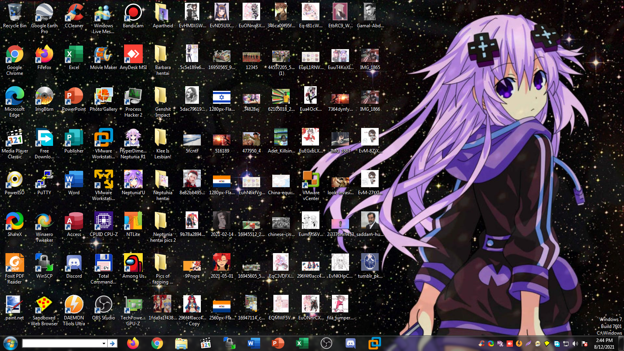Expand the taskbar address bar dropdown

pyautogui.click(x=104, y=343)
